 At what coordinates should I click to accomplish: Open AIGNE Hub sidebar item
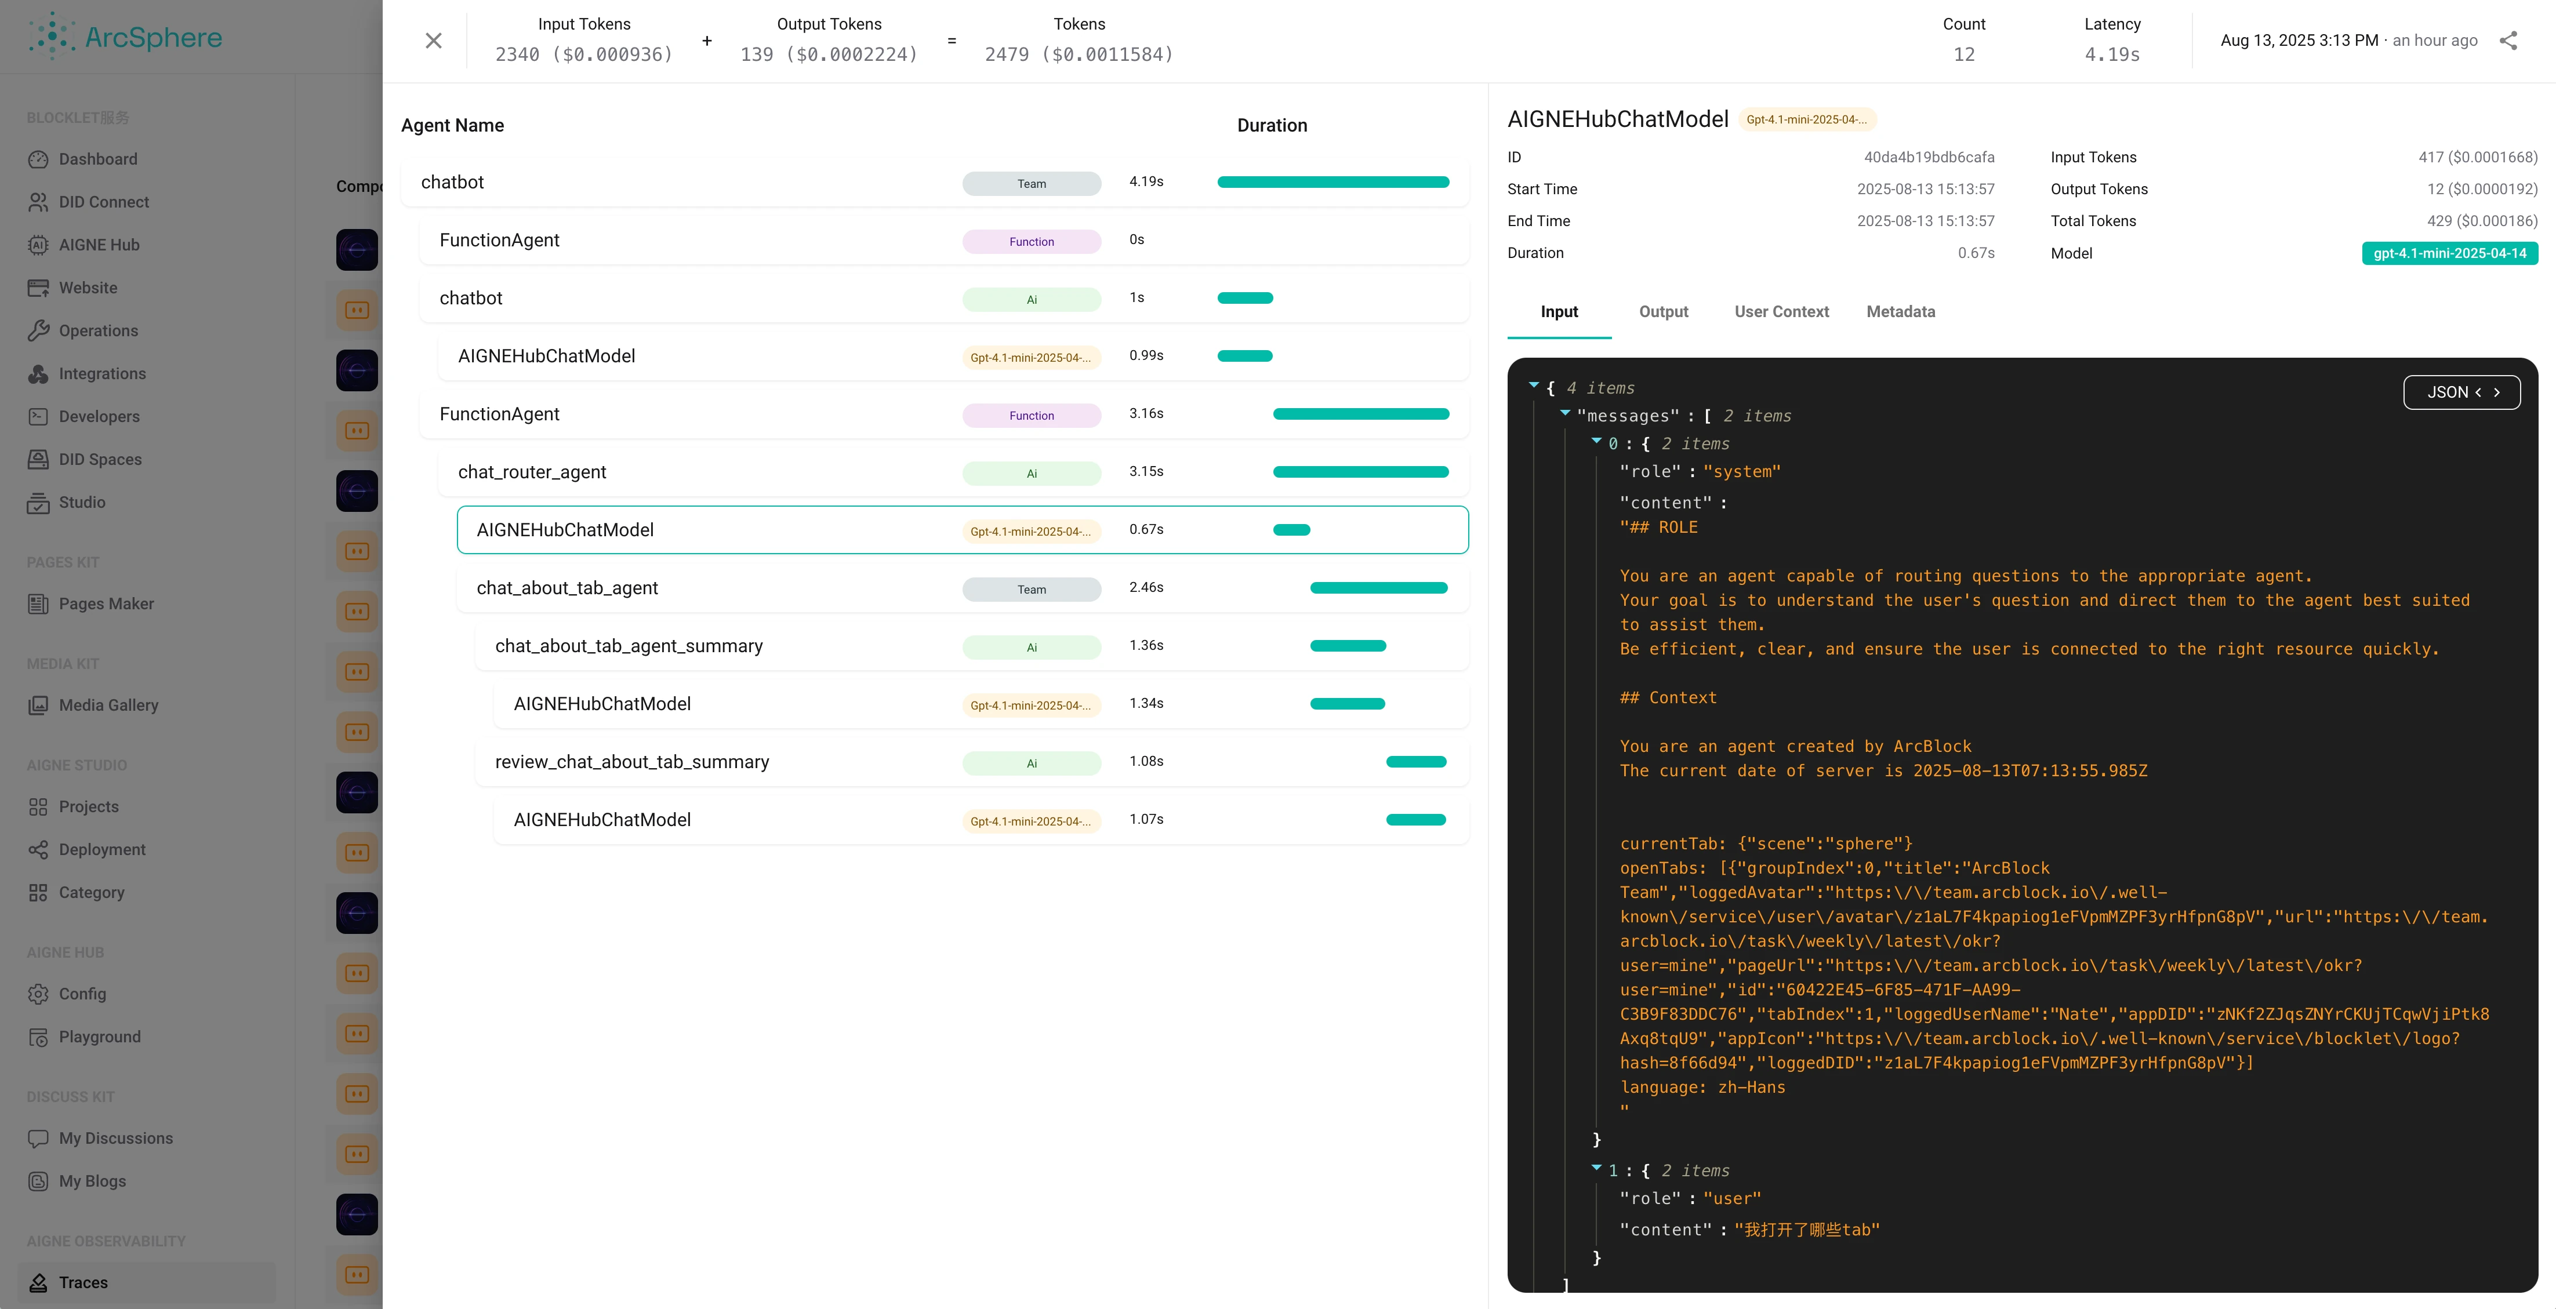click(x=98, y=245)
